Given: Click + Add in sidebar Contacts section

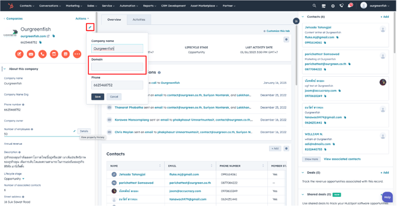Looking at the screenshot, I should (385, 17).
